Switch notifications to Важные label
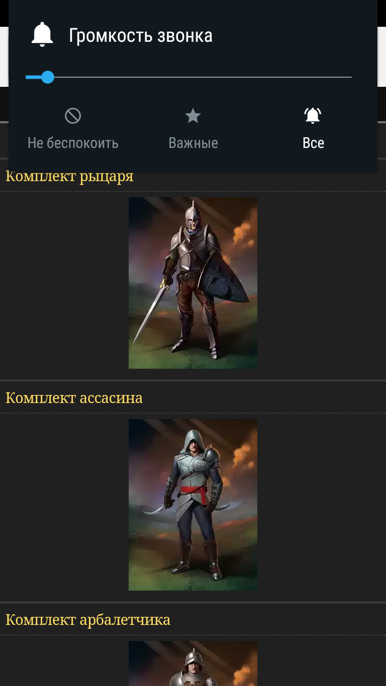The image size is (386, 686). click(x=193, y=143)
